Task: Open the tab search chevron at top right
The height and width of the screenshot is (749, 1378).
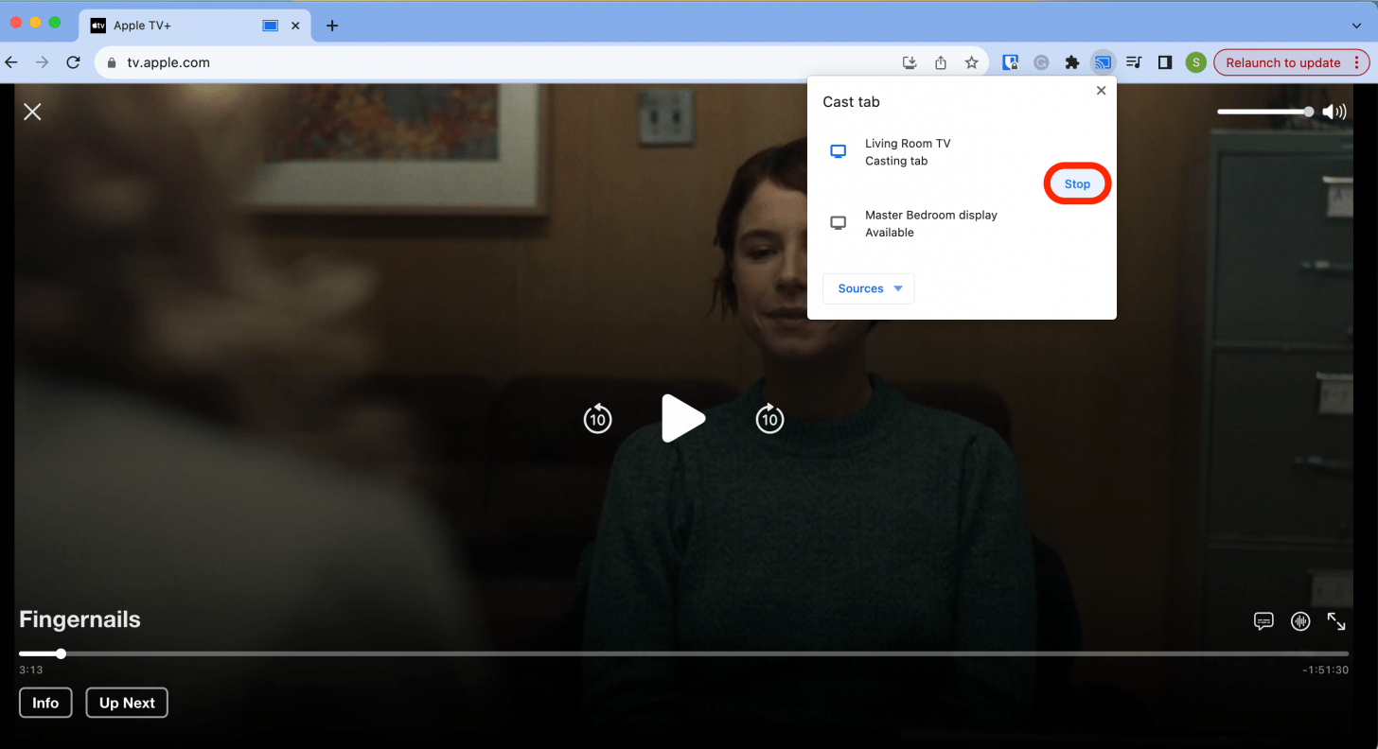Action: tap(1356, 26)
